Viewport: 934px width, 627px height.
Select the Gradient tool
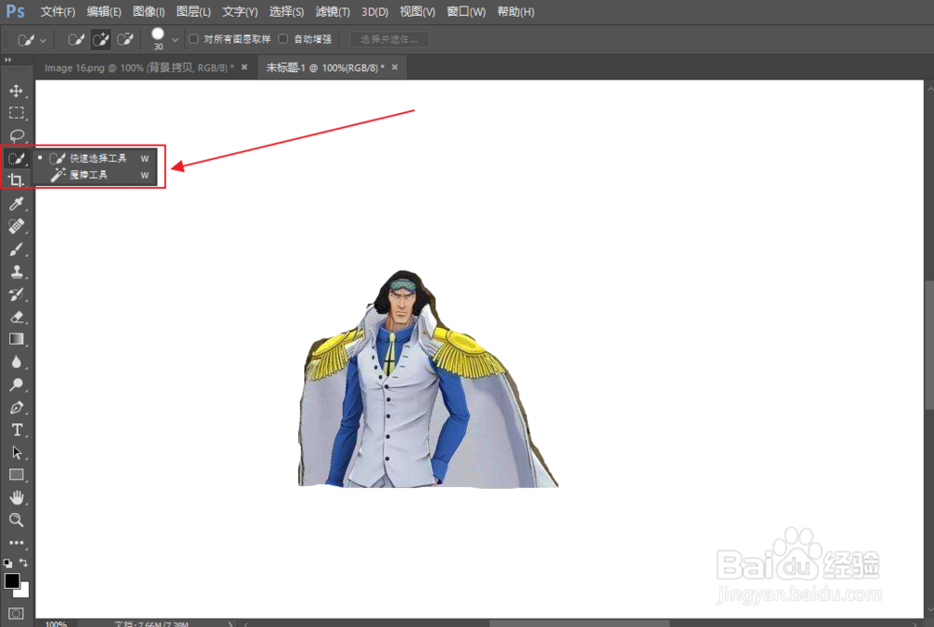16,339
